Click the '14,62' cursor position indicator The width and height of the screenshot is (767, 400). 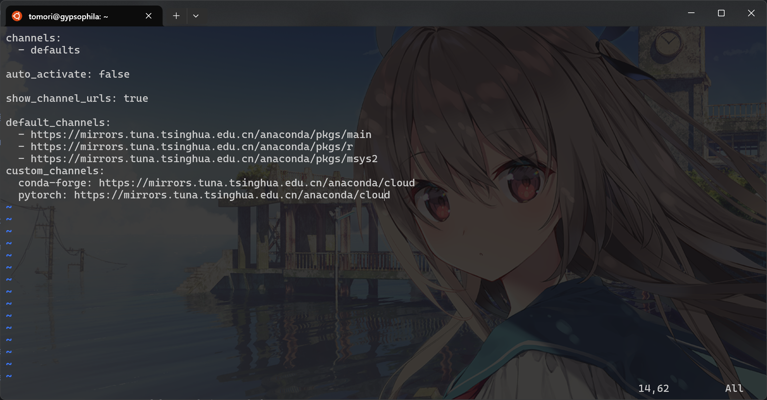[653, 388]
